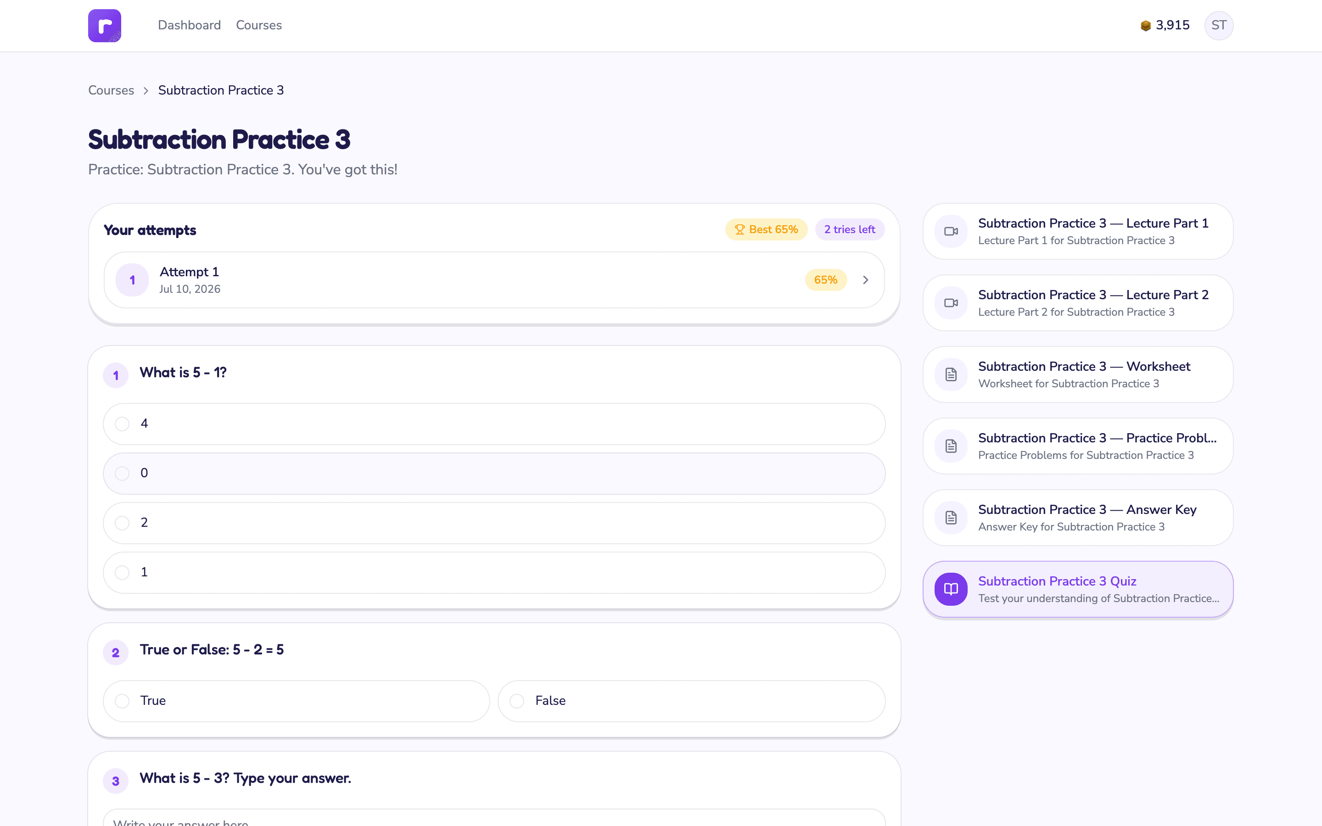The width and height of the screenshot is (1322, 826).
Task: Click the video icon for Lecture Part 2
Action: (951, 303)
